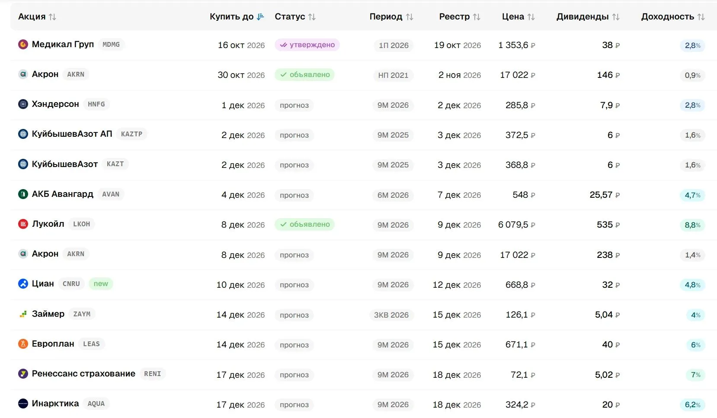Click the Инарктика company logo

pyautogui.click(x=23, y=403)
